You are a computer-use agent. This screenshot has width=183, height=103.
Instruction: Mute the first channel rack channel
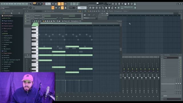pos(26,16)
